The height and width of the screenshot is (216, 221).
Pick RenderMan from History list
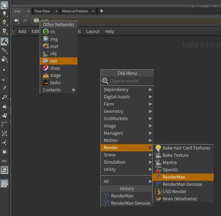pyautogui.click(x=127, y=196)
